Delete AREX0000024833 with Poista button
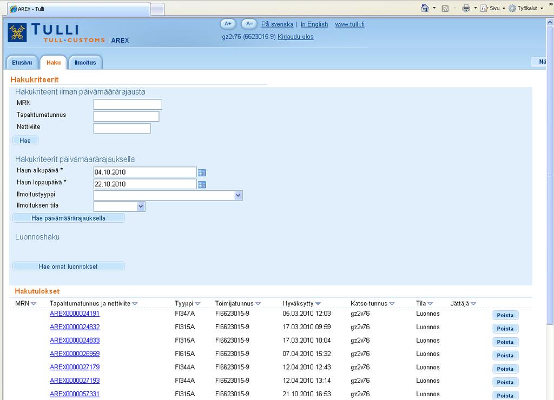This screenshot has width=554, height=400. coord(505,342)
